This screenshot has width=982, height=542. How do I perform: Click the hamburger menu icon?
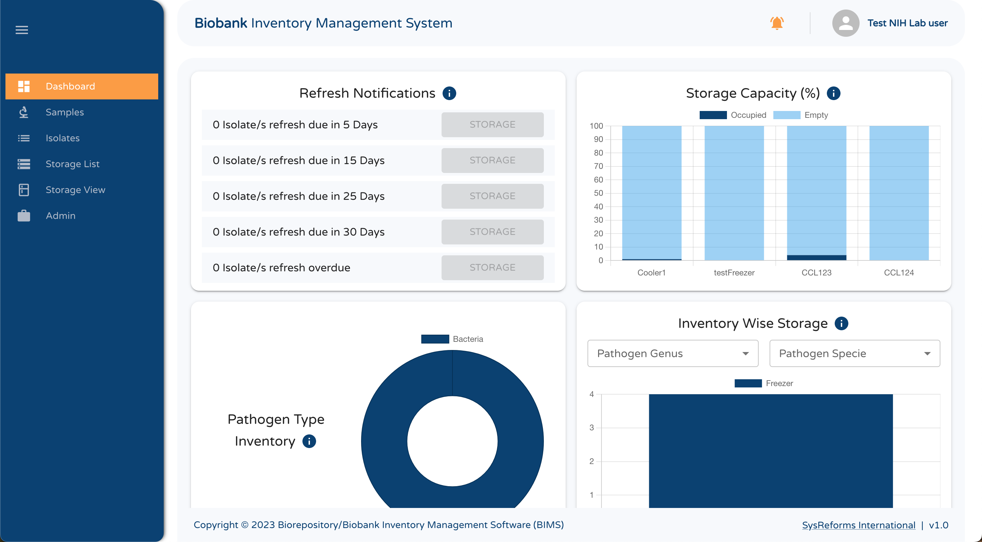22,30
